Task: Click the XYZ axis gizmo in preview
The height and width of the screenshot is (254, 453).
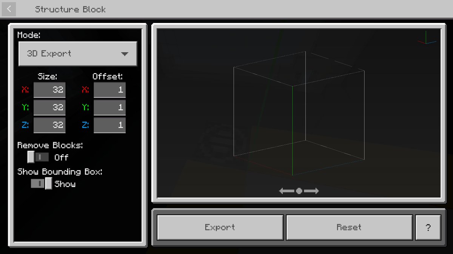Action: tap(427, 38)
